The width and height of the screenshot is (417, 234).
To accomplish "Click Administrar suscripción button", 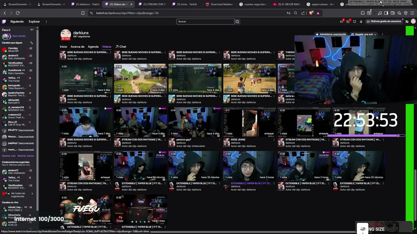I will tap(331, 34).
